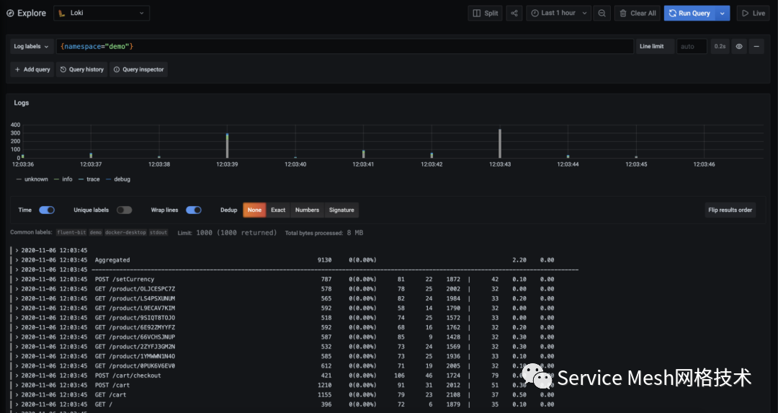
Task: Click the histogram bar at 12:03:39
Action: click(x=227, y=146)
